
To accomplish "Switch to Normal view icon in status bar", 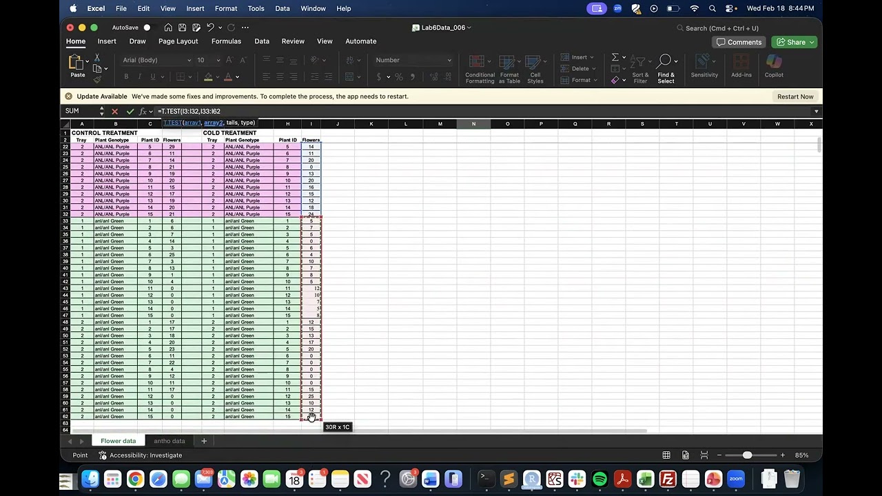I will tap(666, 455).
